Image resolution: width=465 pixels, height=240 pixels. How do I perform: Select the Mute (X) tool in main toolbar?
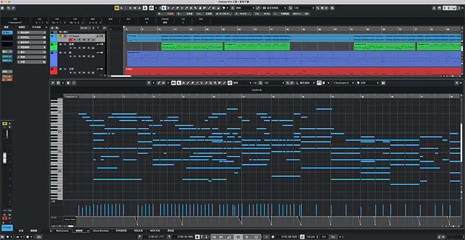click(x=191, y=8)
